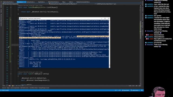
Task: Open the Package Manager Console tab
Action: [44, 88]
